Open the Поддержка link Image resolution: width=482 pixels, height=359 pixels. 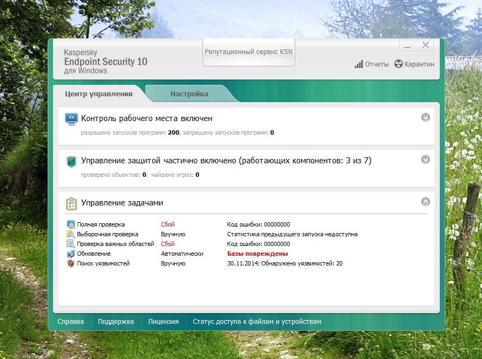tap(115, 322)
